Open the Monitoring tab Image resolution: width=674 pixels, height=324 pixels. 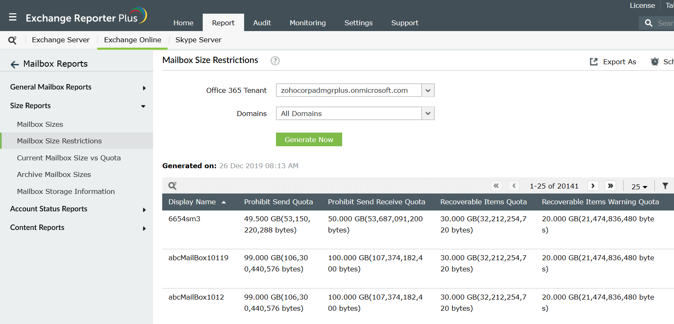point(308,23)
